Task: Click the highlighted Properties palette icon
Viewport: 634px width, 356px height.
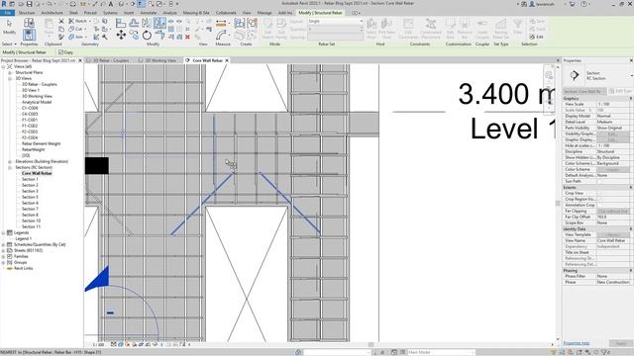Action: tap(29, 35)
